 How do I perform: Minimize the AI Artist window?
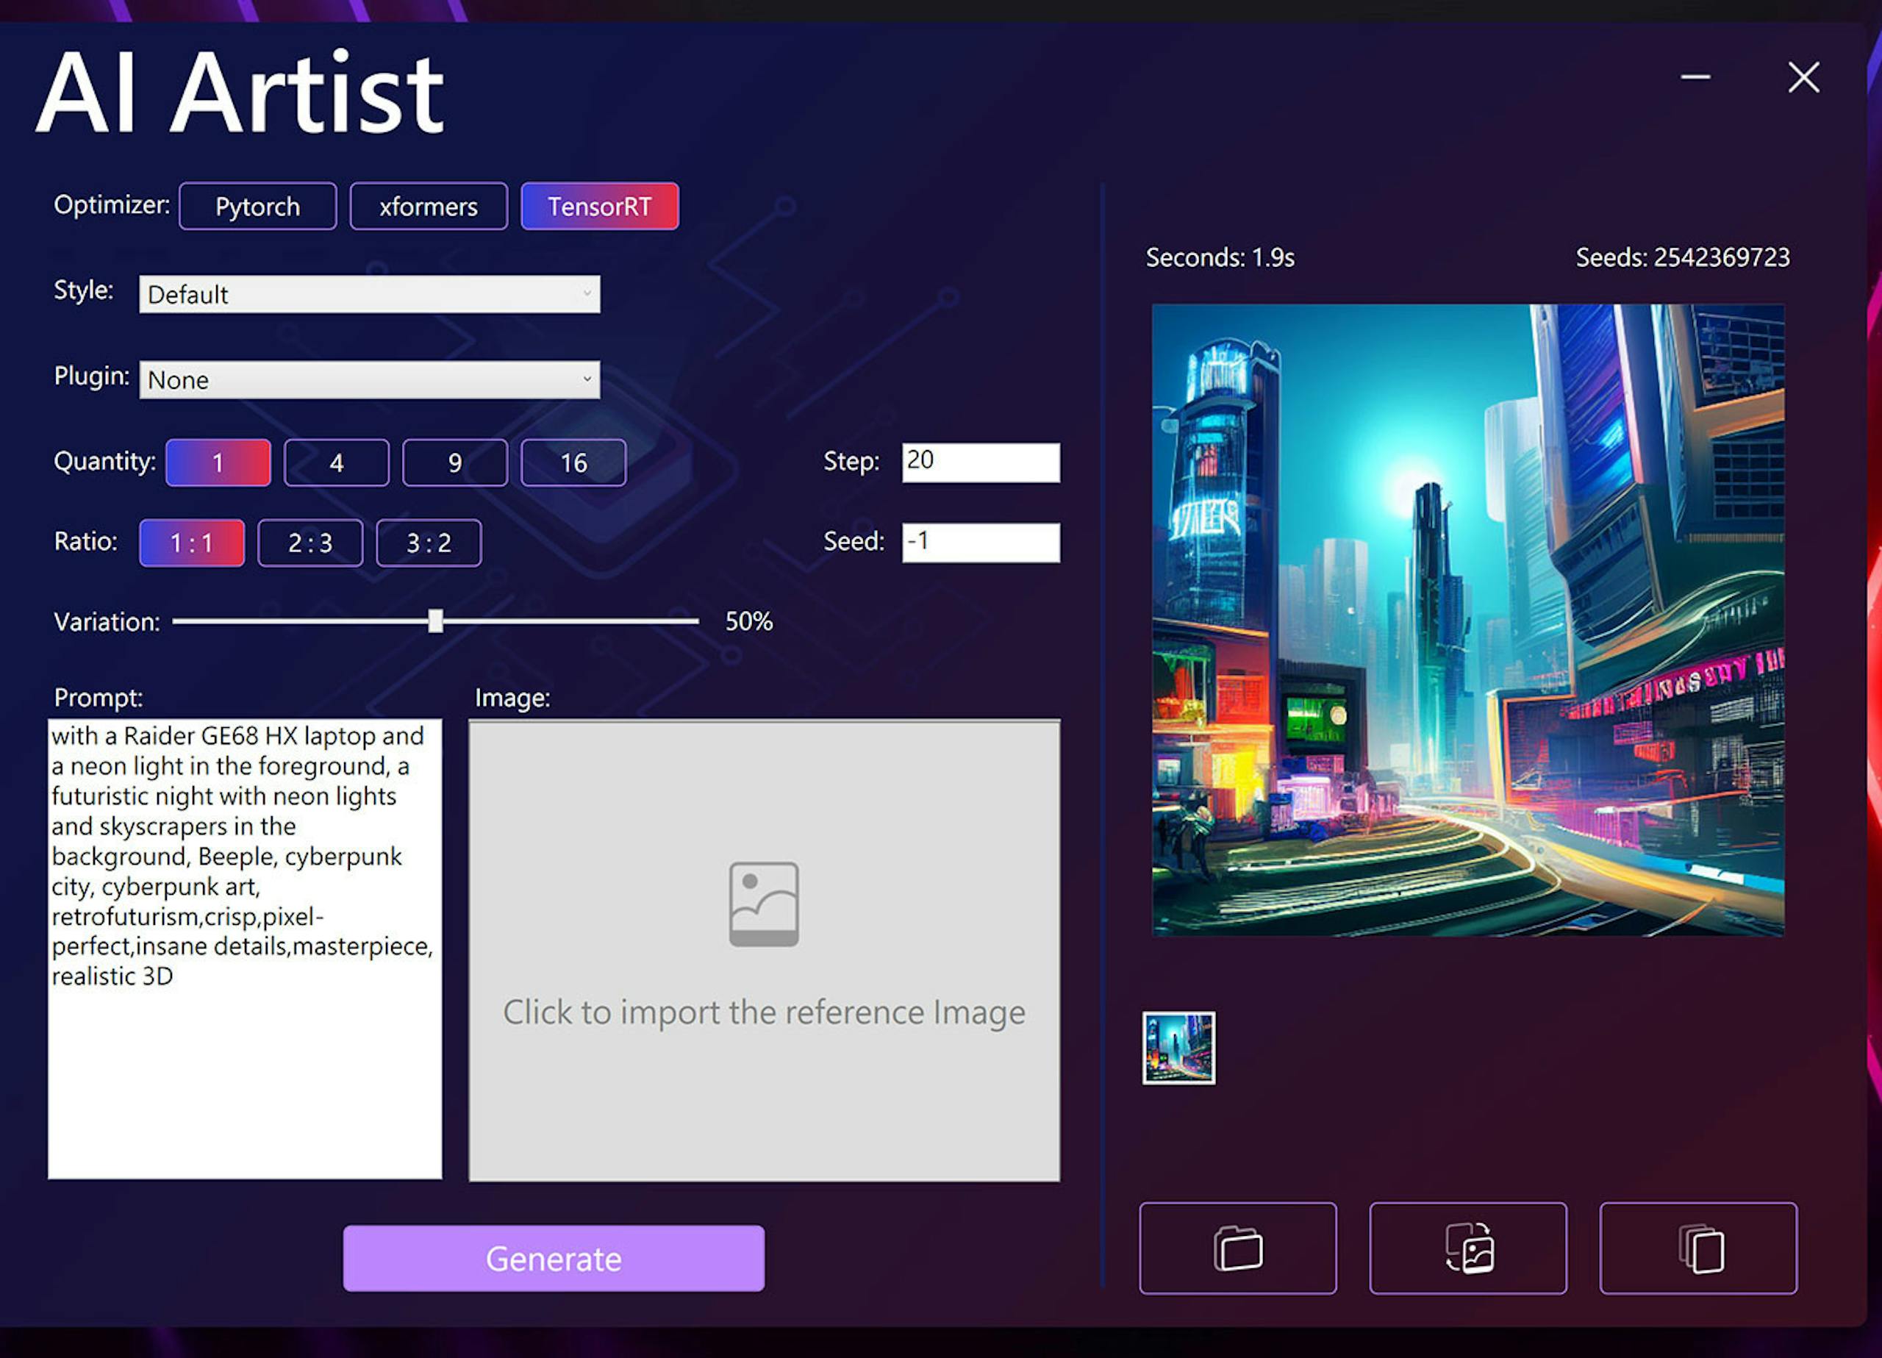(1695, 77)
